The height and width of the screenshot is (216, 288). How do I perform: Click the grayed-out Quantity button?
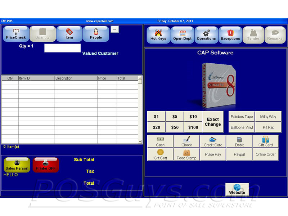coord(42,34)
